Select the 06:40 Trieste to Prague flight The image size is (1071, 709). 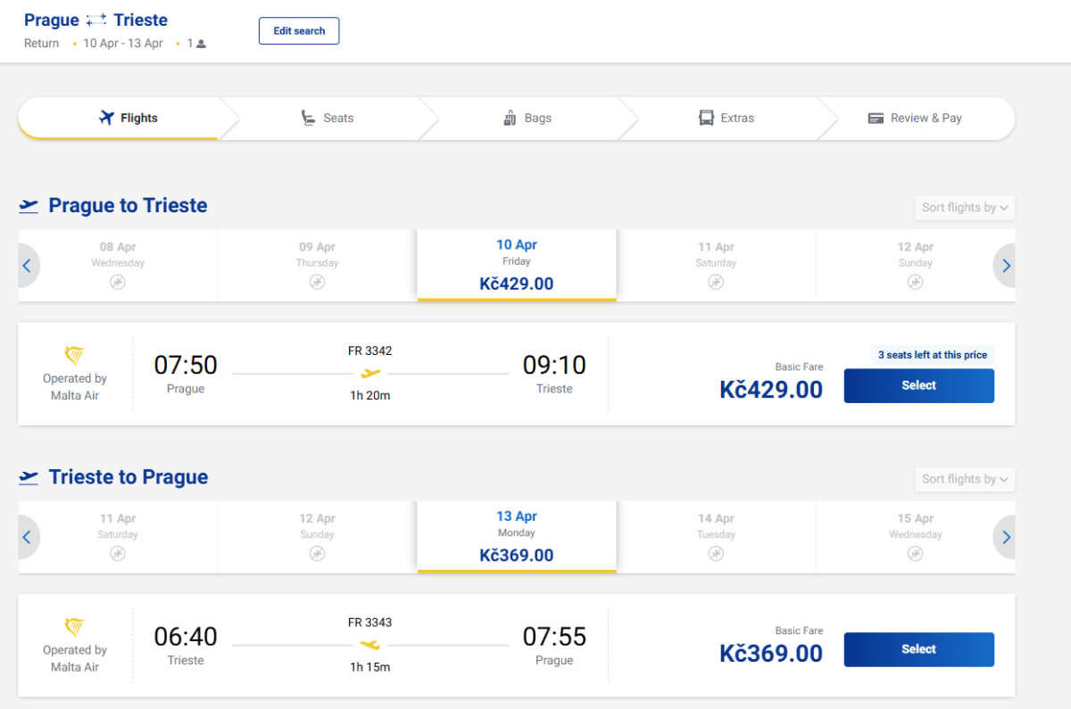pos(918,649)
